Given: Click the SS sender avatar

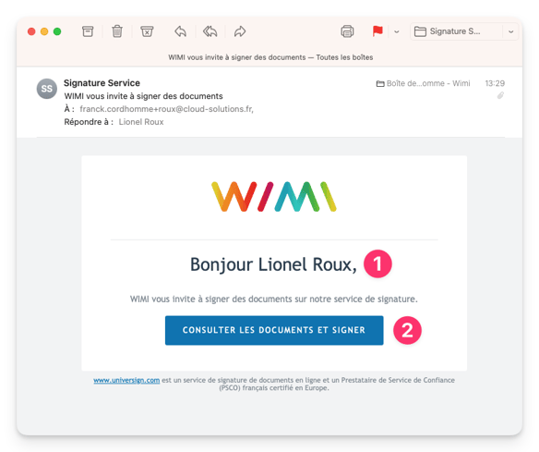Looking at the screenshot, I should click(47, 89).
